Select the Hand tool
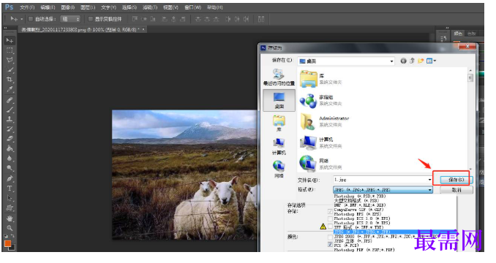 click(x=10, y=218)
